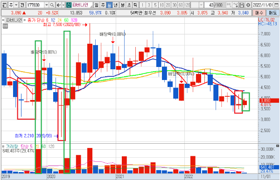Open the stock search magnifier
Screen dimensions: 280x180
(x=52, y=5)
